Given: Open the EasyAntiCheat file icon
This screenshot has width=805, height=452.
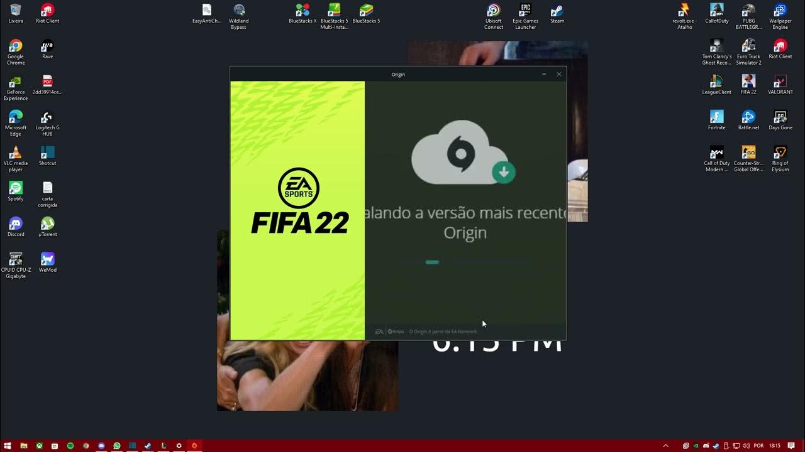Looking at the screenshot, I should point(207,14).
